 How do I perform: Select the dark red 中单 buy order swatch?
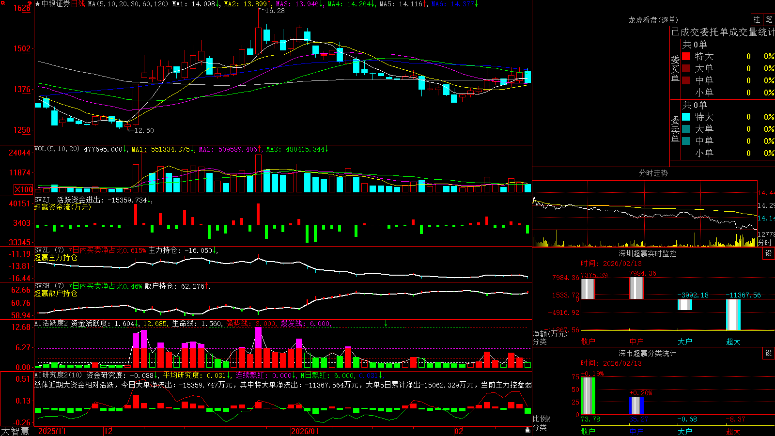(x=686, y=80)
